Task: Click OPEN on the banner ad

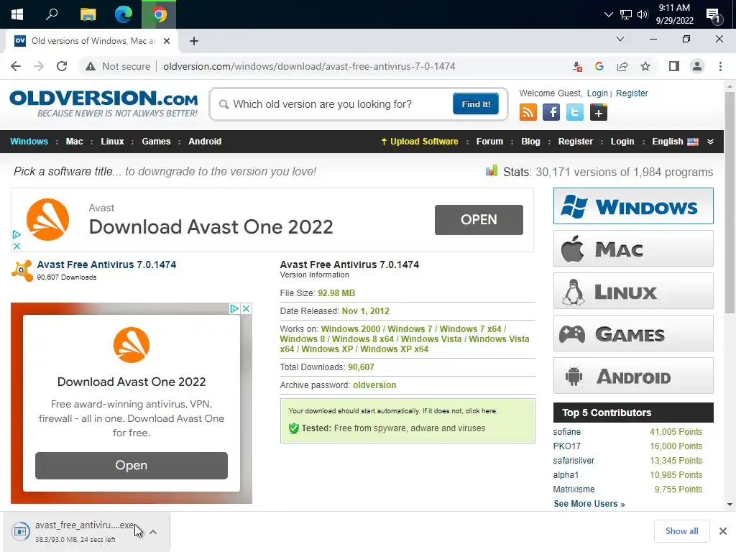Action: pos(478,219)
